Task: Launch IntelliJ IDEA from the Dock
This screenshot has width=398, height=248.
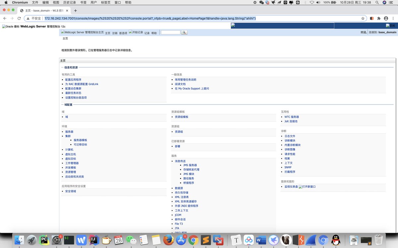Action: pos(94,240)
